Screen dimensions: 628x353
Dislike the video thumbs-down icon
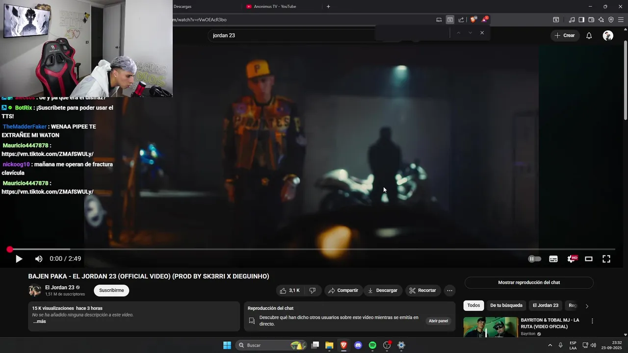pos(313,290)
